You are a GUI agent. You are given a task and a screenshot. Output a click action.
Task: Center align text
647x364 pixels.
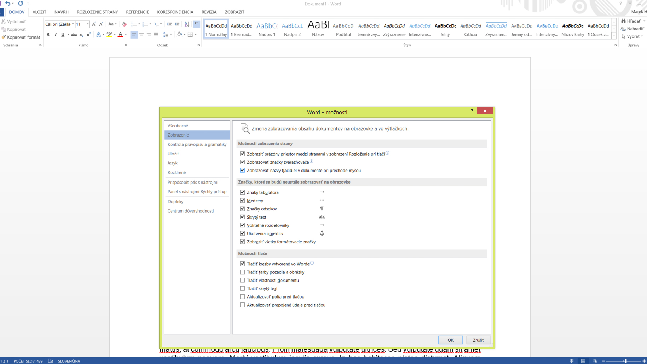pos(141,35)
